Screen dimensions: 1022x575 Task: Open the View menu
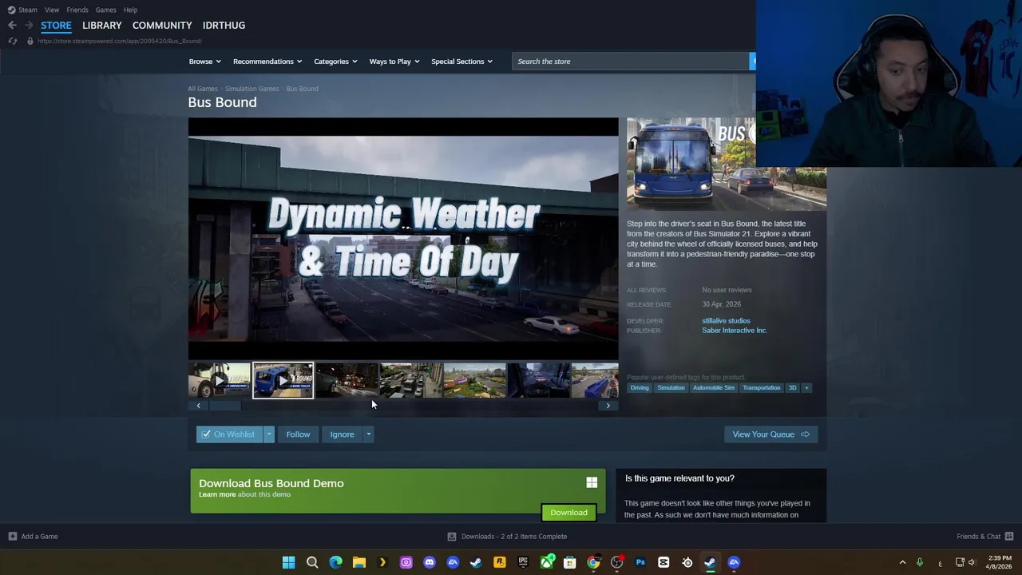(x=52, y=10)
